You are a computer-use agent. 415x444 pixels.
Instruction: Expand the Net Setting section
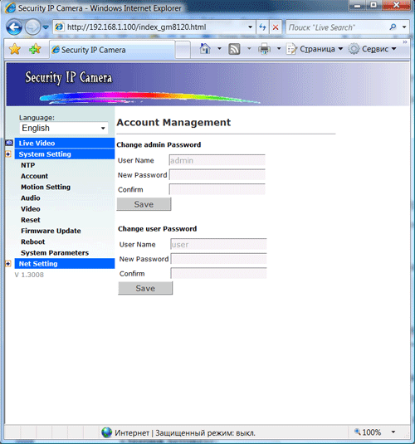(65, 264)
